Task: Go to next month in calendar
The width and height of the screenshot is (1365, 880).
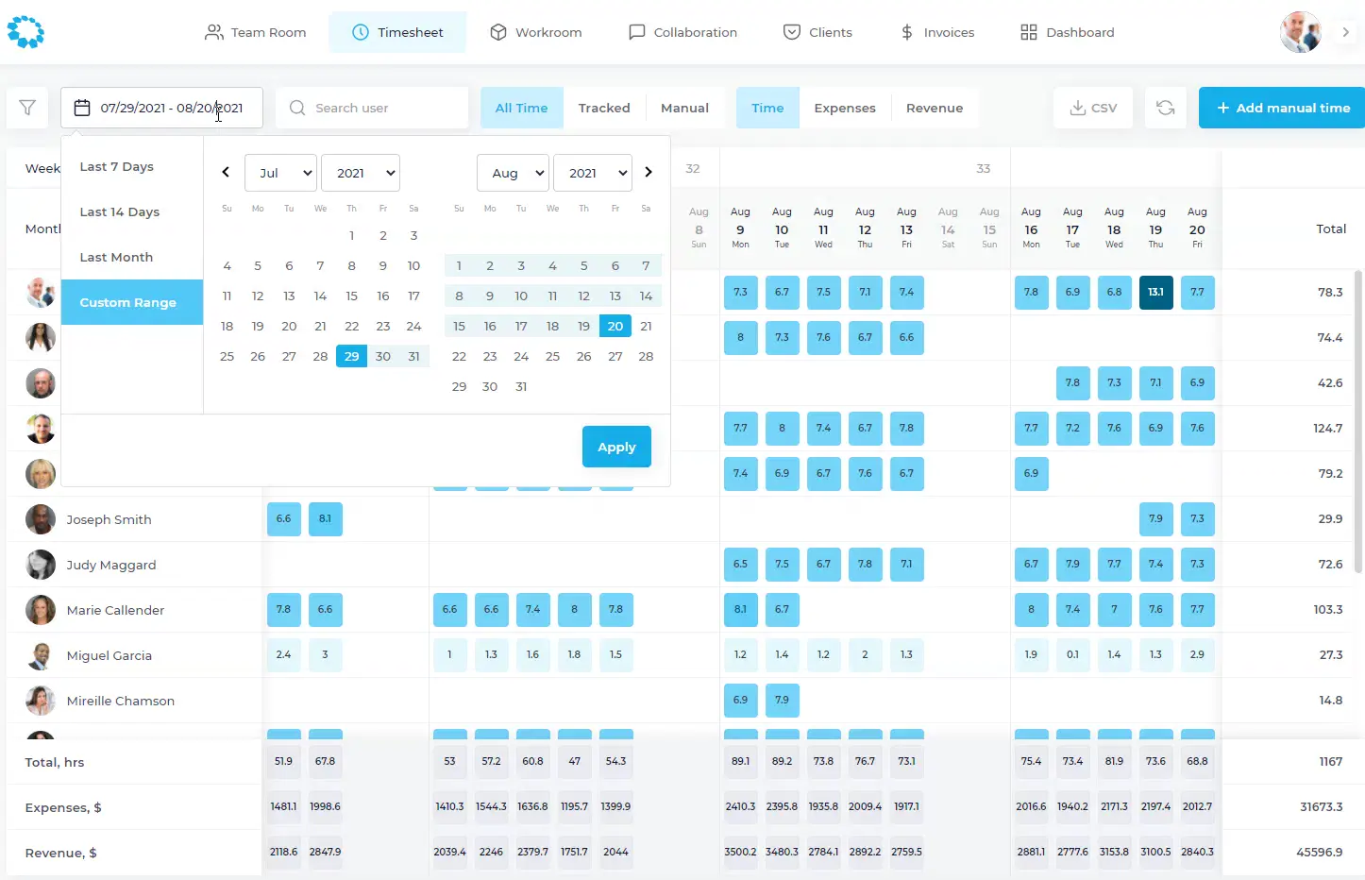Action: click(649, 172)
